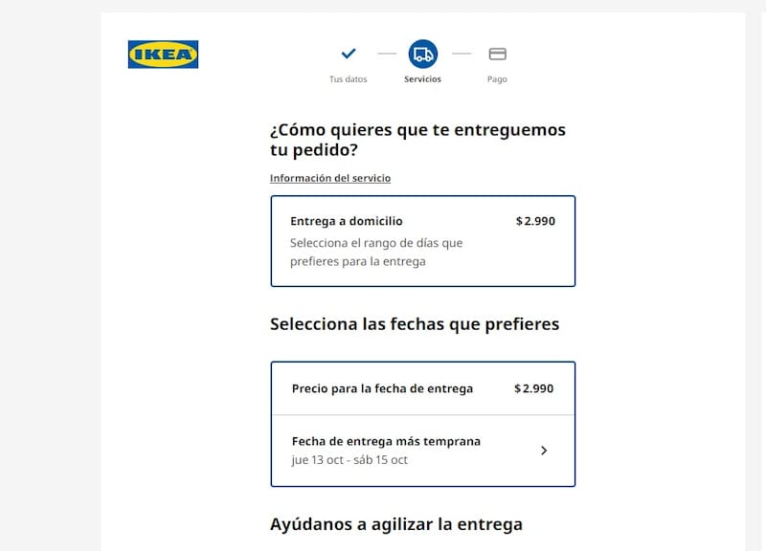The image size is (766, 551).
Task: Click the $2.990 price in the delivery-date row
Action: (533, 388)
